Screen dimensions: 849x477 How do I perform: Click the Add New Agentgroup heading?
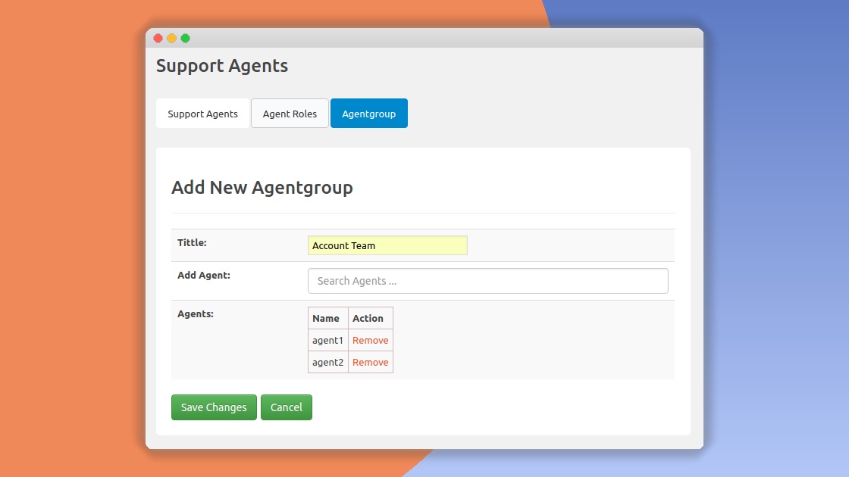point(262,188)
